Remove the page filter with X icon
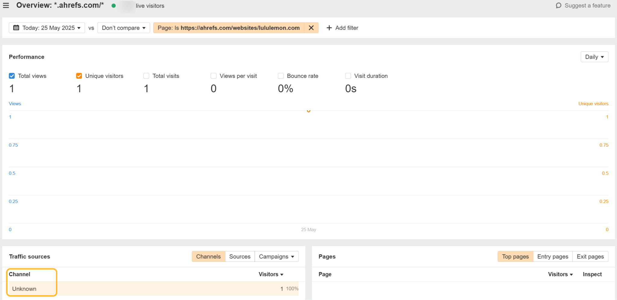617x300 pixels. pos(311,28)
